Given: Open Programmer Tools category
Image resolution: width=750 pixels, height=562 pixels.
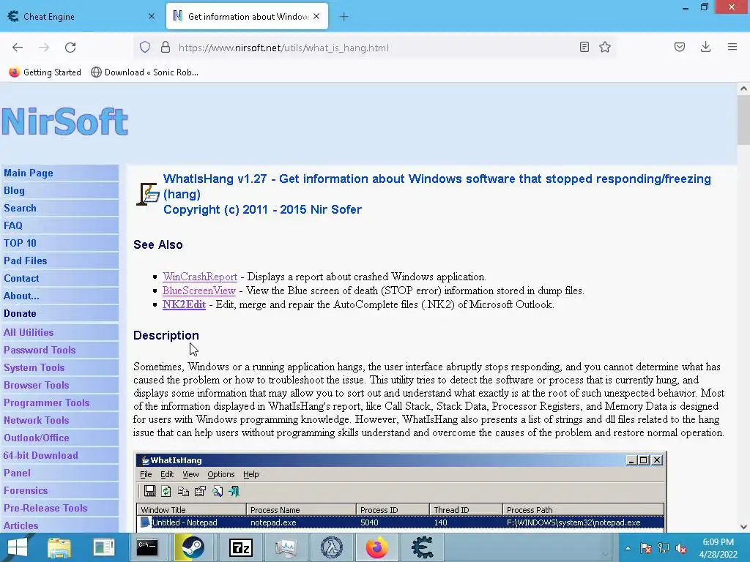Looking at the screenshot, I should pyautogui.click(x=46, y=403).
